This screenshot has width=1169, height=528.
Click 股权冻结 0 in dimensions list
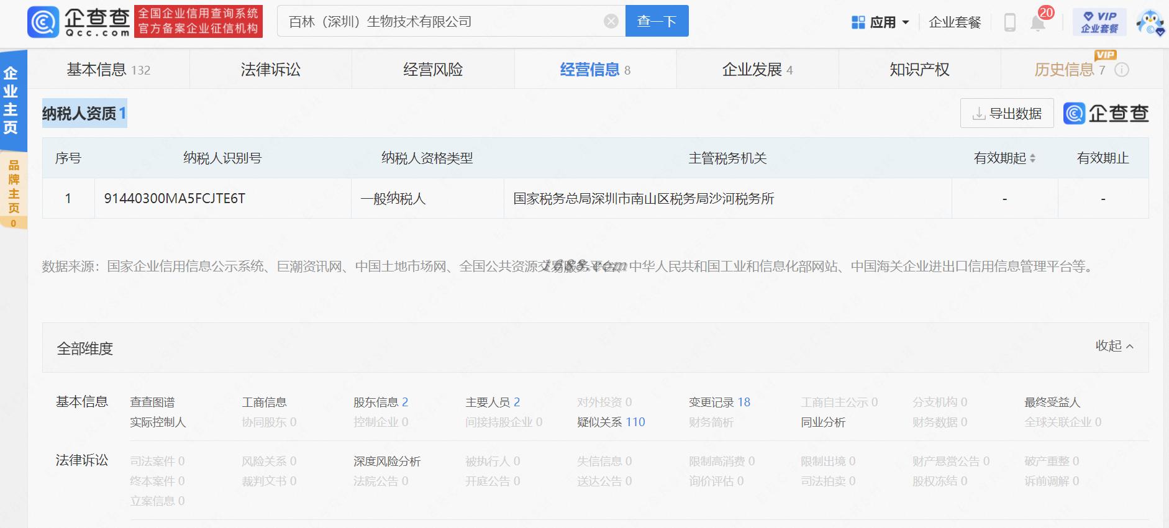click(x=940, y=481)
